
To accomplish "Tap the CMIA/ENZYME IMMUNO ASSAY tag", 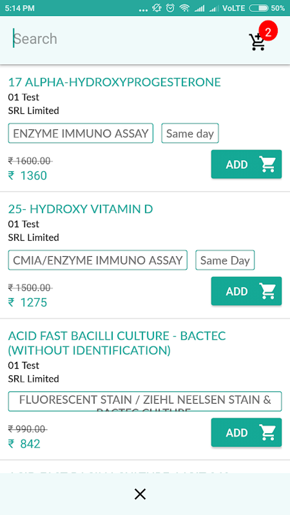I will coord(98,260).
